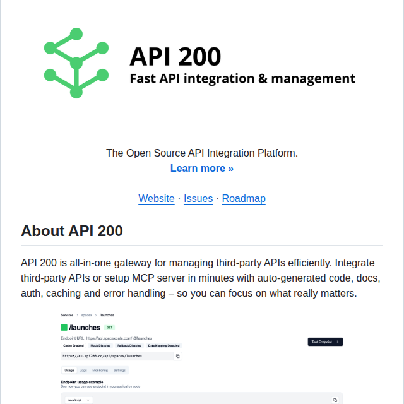Switch to the Monitoring tab
The width and height of the screenshot is (404, 404).
click(100, 371)
